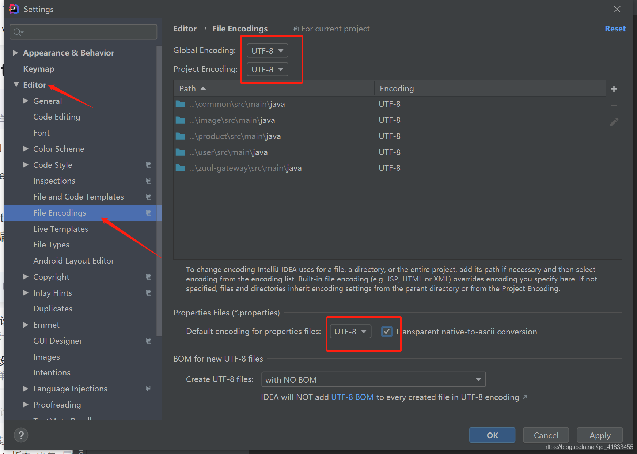Click project icon next to Language Injections

click(148, 389)
